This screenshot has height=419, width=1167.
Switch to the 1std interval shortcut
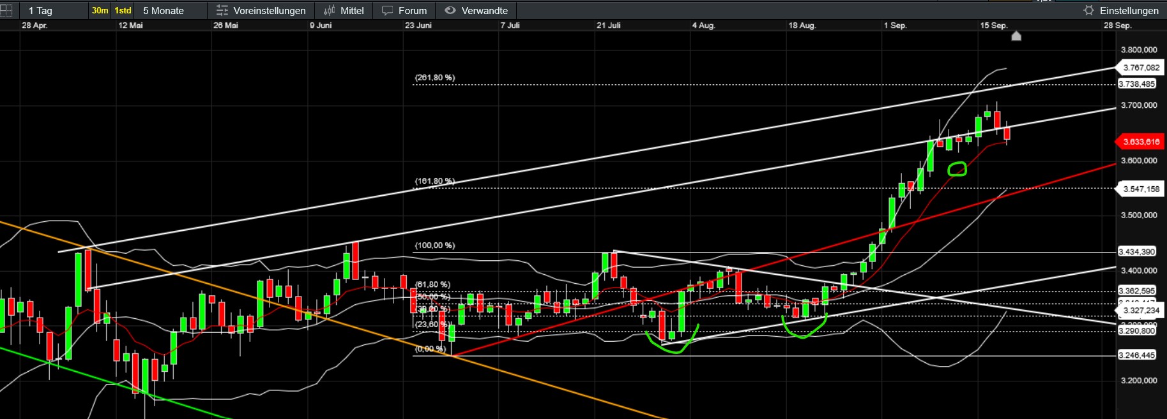(x=123, y=11)
